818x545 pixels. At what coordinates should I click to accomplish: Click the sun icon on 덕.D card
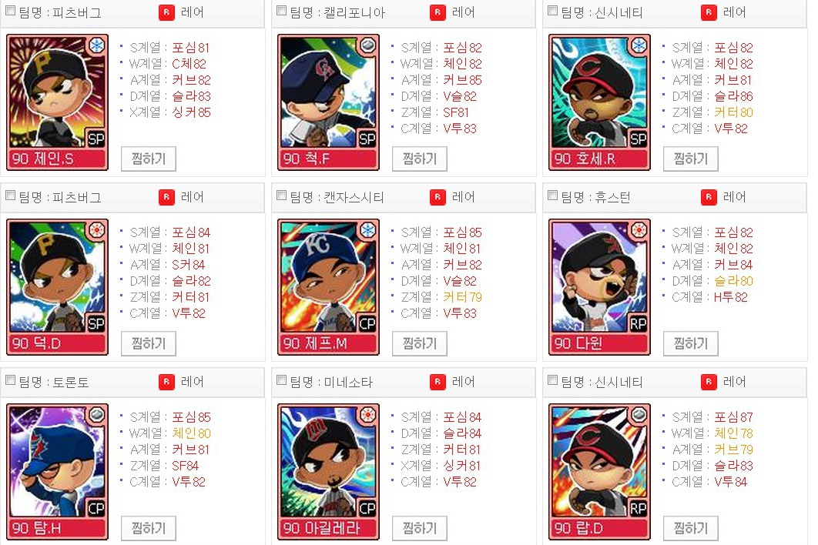[x=96, y=230]
